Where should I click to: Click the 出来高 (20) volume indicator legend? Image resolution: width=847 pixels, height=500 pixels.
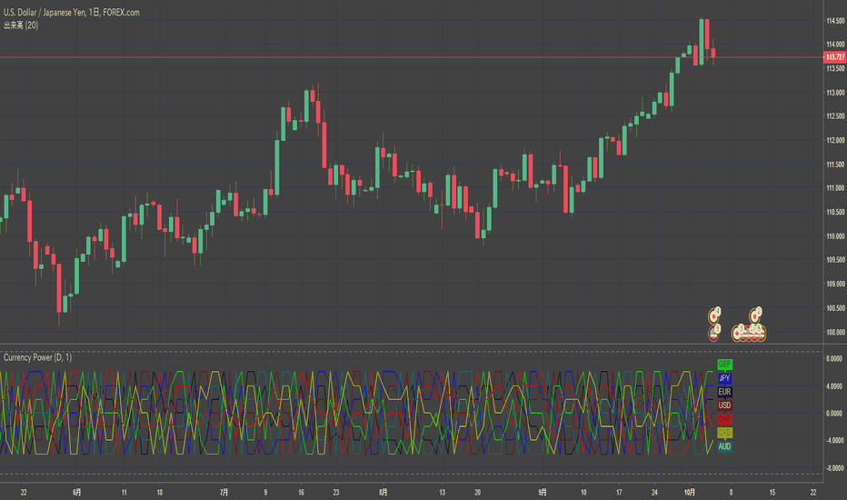[x=21, y=25]
